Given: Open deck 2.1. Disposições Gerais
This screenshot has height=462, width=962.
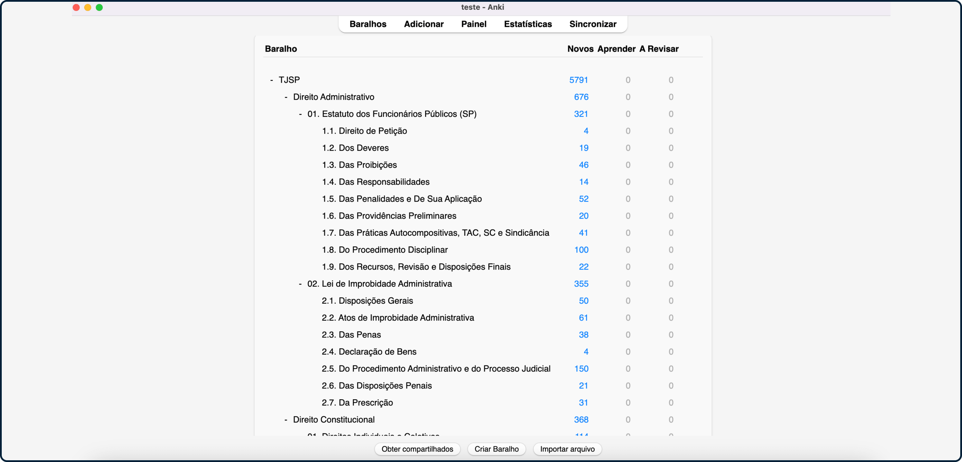Looking at the screenshot, I should [368, 301].
